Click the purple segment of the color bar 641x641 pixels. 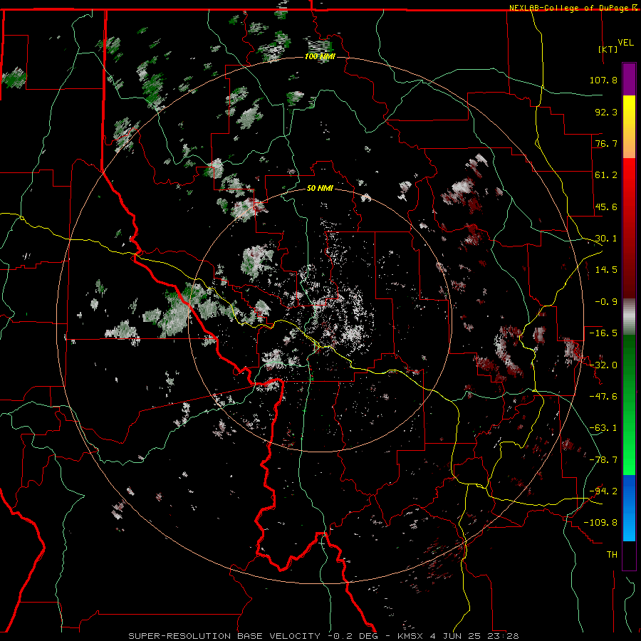[629, 79]
